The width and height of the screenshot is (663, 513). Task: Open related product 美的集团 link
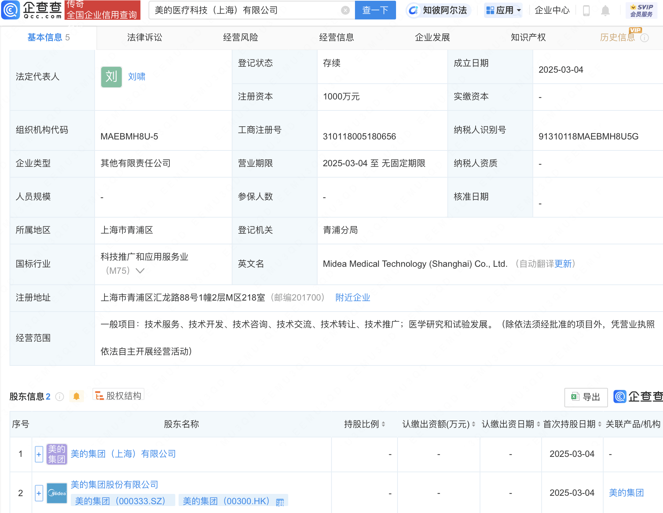pyautogui.click(x=626, y=493)
